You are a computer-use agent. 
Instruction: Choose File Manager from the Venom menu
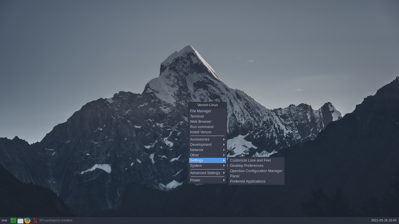(x=207, y=111)
